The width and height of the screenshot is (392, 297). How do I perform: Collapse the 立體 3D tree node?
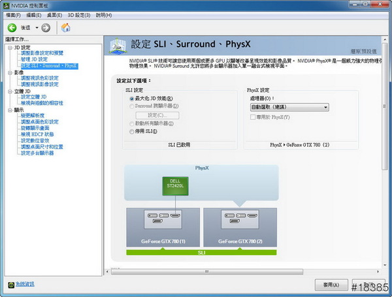point(10,91)
